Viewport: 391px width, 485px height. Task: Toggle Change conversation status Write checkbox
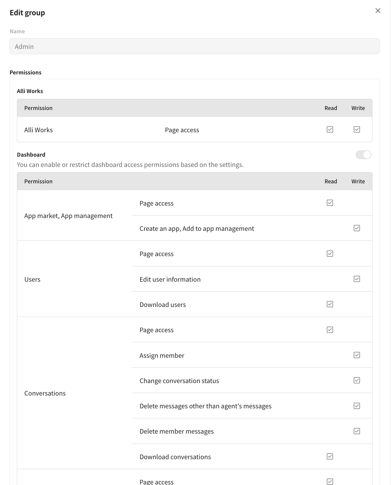click(357, 380)
